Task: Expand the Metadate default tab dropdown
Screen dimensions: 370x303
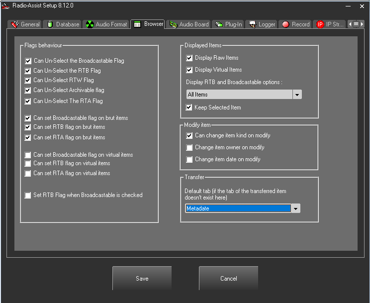Action: tap(296, 209)
